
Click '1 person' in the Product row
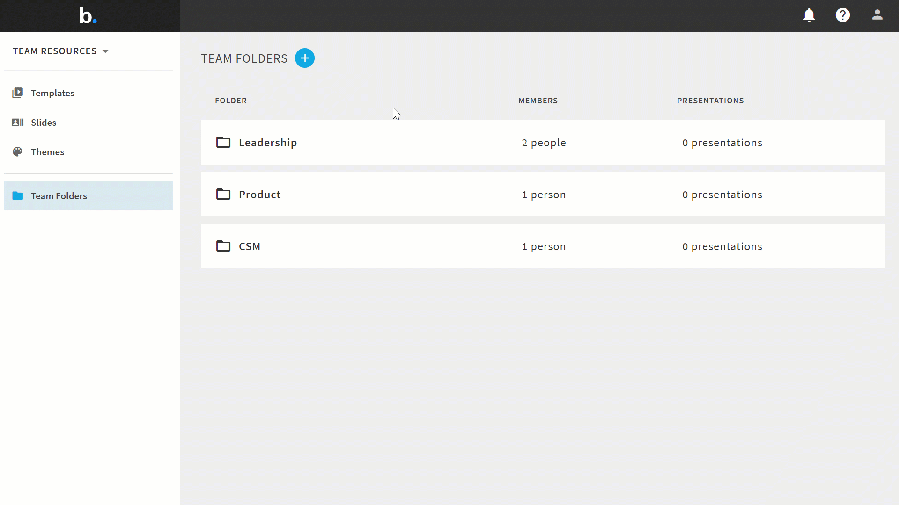544,195
